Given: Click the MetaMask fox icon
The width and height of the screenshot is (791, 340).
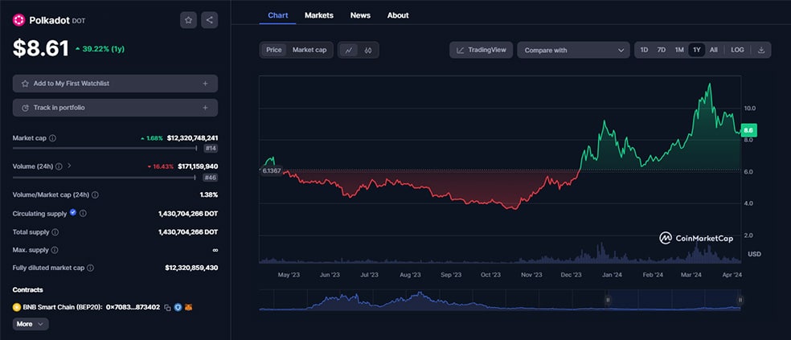Looking at the screenshot, I should 189,307.
